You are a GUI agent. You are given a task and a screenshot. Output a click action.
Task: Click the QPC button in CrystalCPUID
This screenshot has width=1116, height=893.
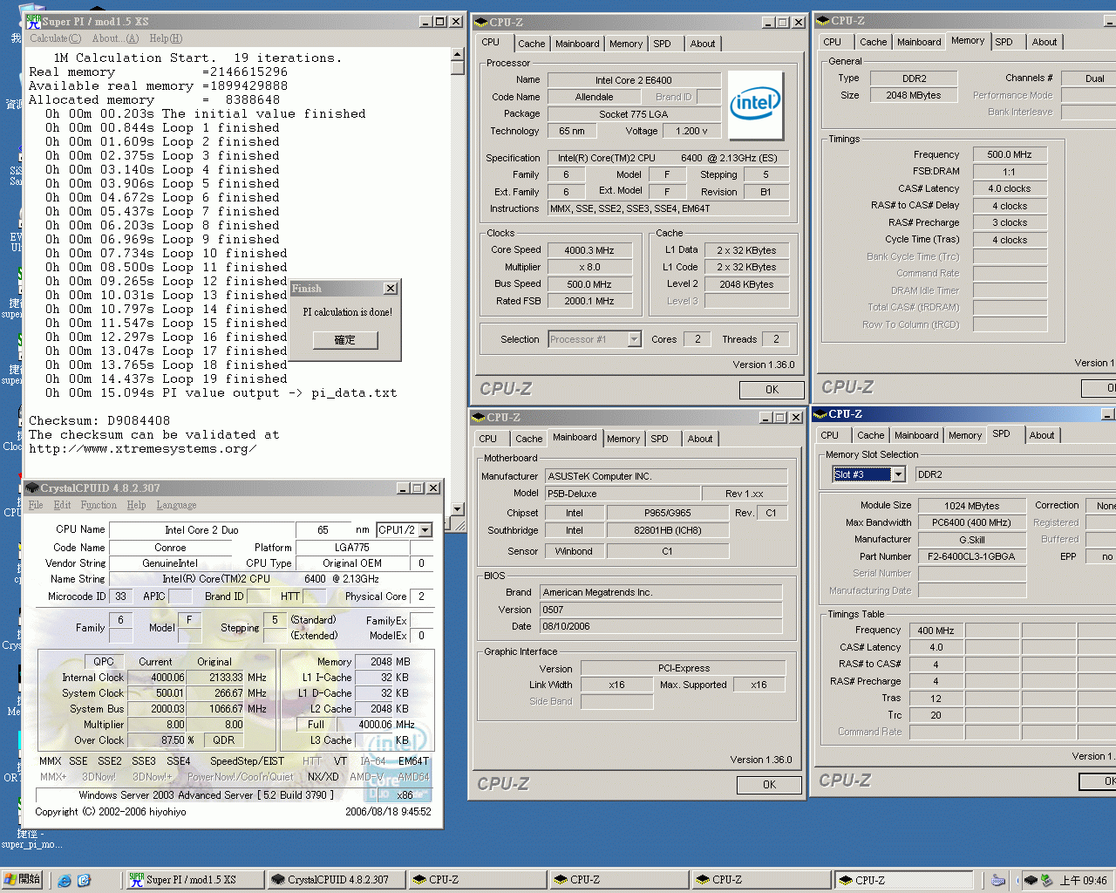[104, 662]
